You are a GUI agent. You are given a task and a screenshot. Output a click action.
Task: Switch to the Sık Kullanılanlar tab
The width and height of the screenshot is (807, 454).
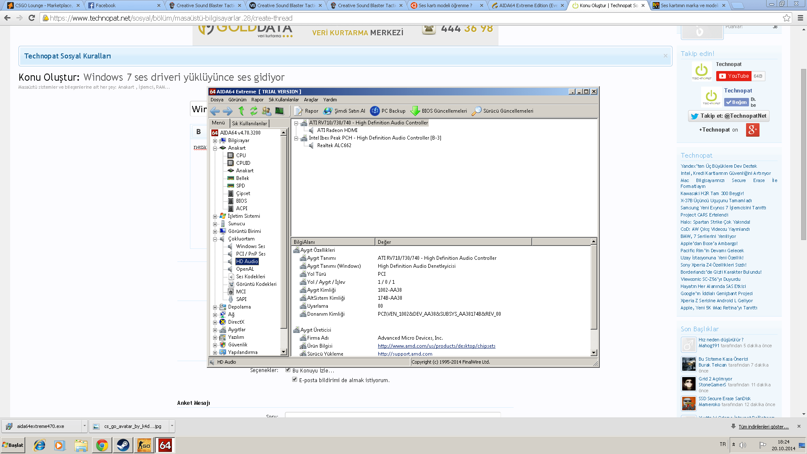(249, 123)
